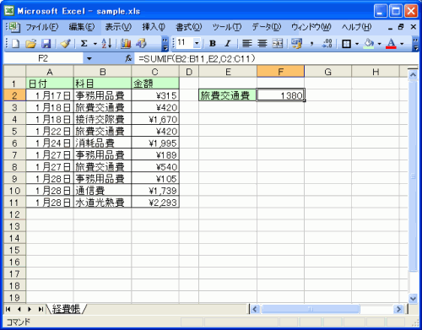Click the horizontal scrollbar right arrow

pyautogui.click(x=398, y=309)
